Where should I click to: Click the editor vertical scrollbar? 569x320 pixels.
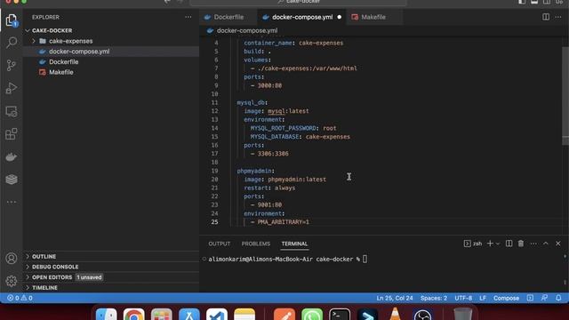click(x=565, y=96)
